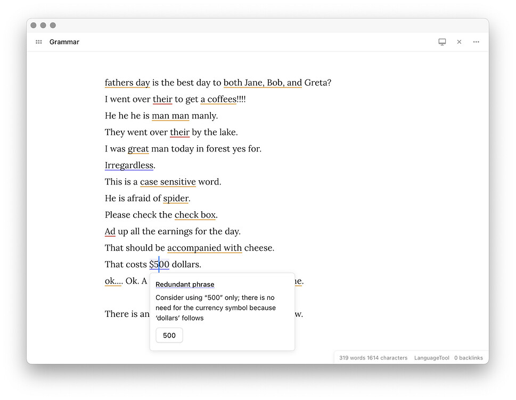Click the underlined Ad misspelling
Viewport: 516px width, 400px height.
coord(109,231)
